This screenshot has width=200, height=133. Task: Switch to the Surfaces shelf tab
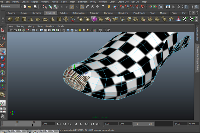tap(37, 13)
